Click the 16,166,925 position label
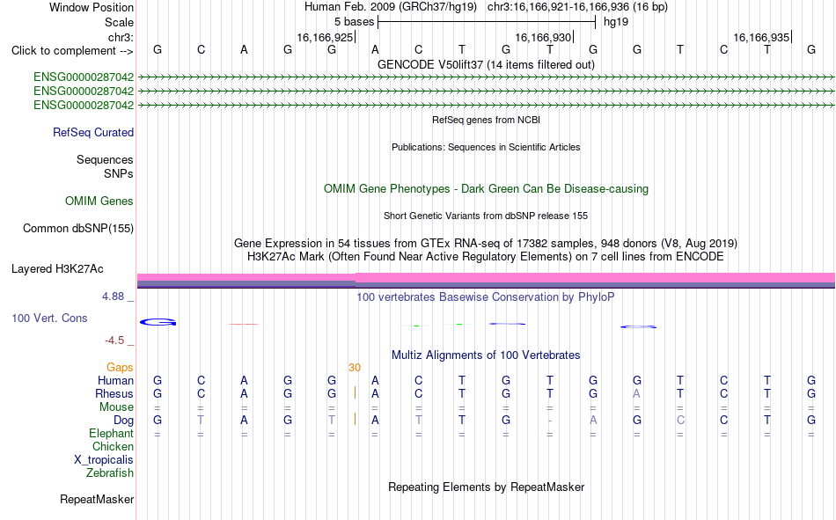 click(x=326, y=37)
